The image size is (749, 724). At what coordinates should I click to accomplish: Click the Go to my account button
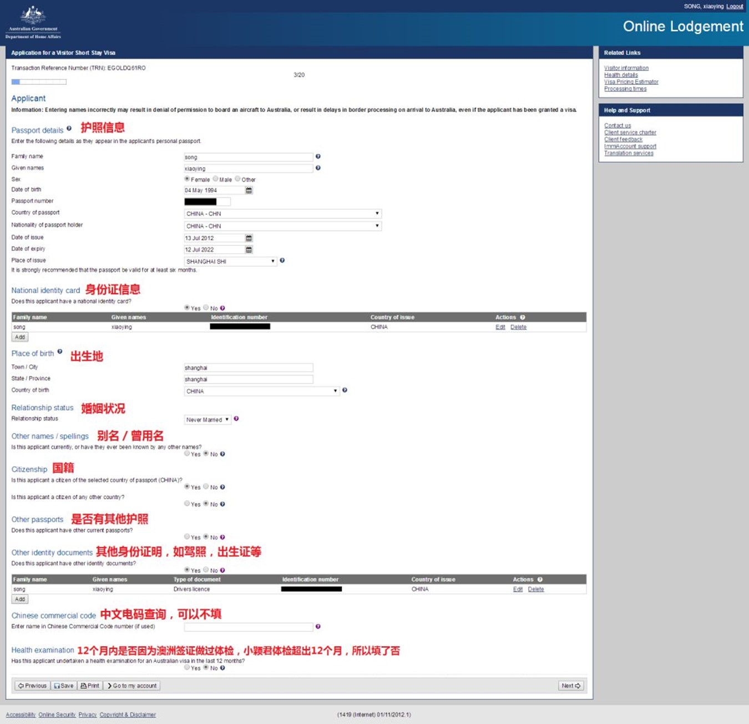[x=132, y=686]
